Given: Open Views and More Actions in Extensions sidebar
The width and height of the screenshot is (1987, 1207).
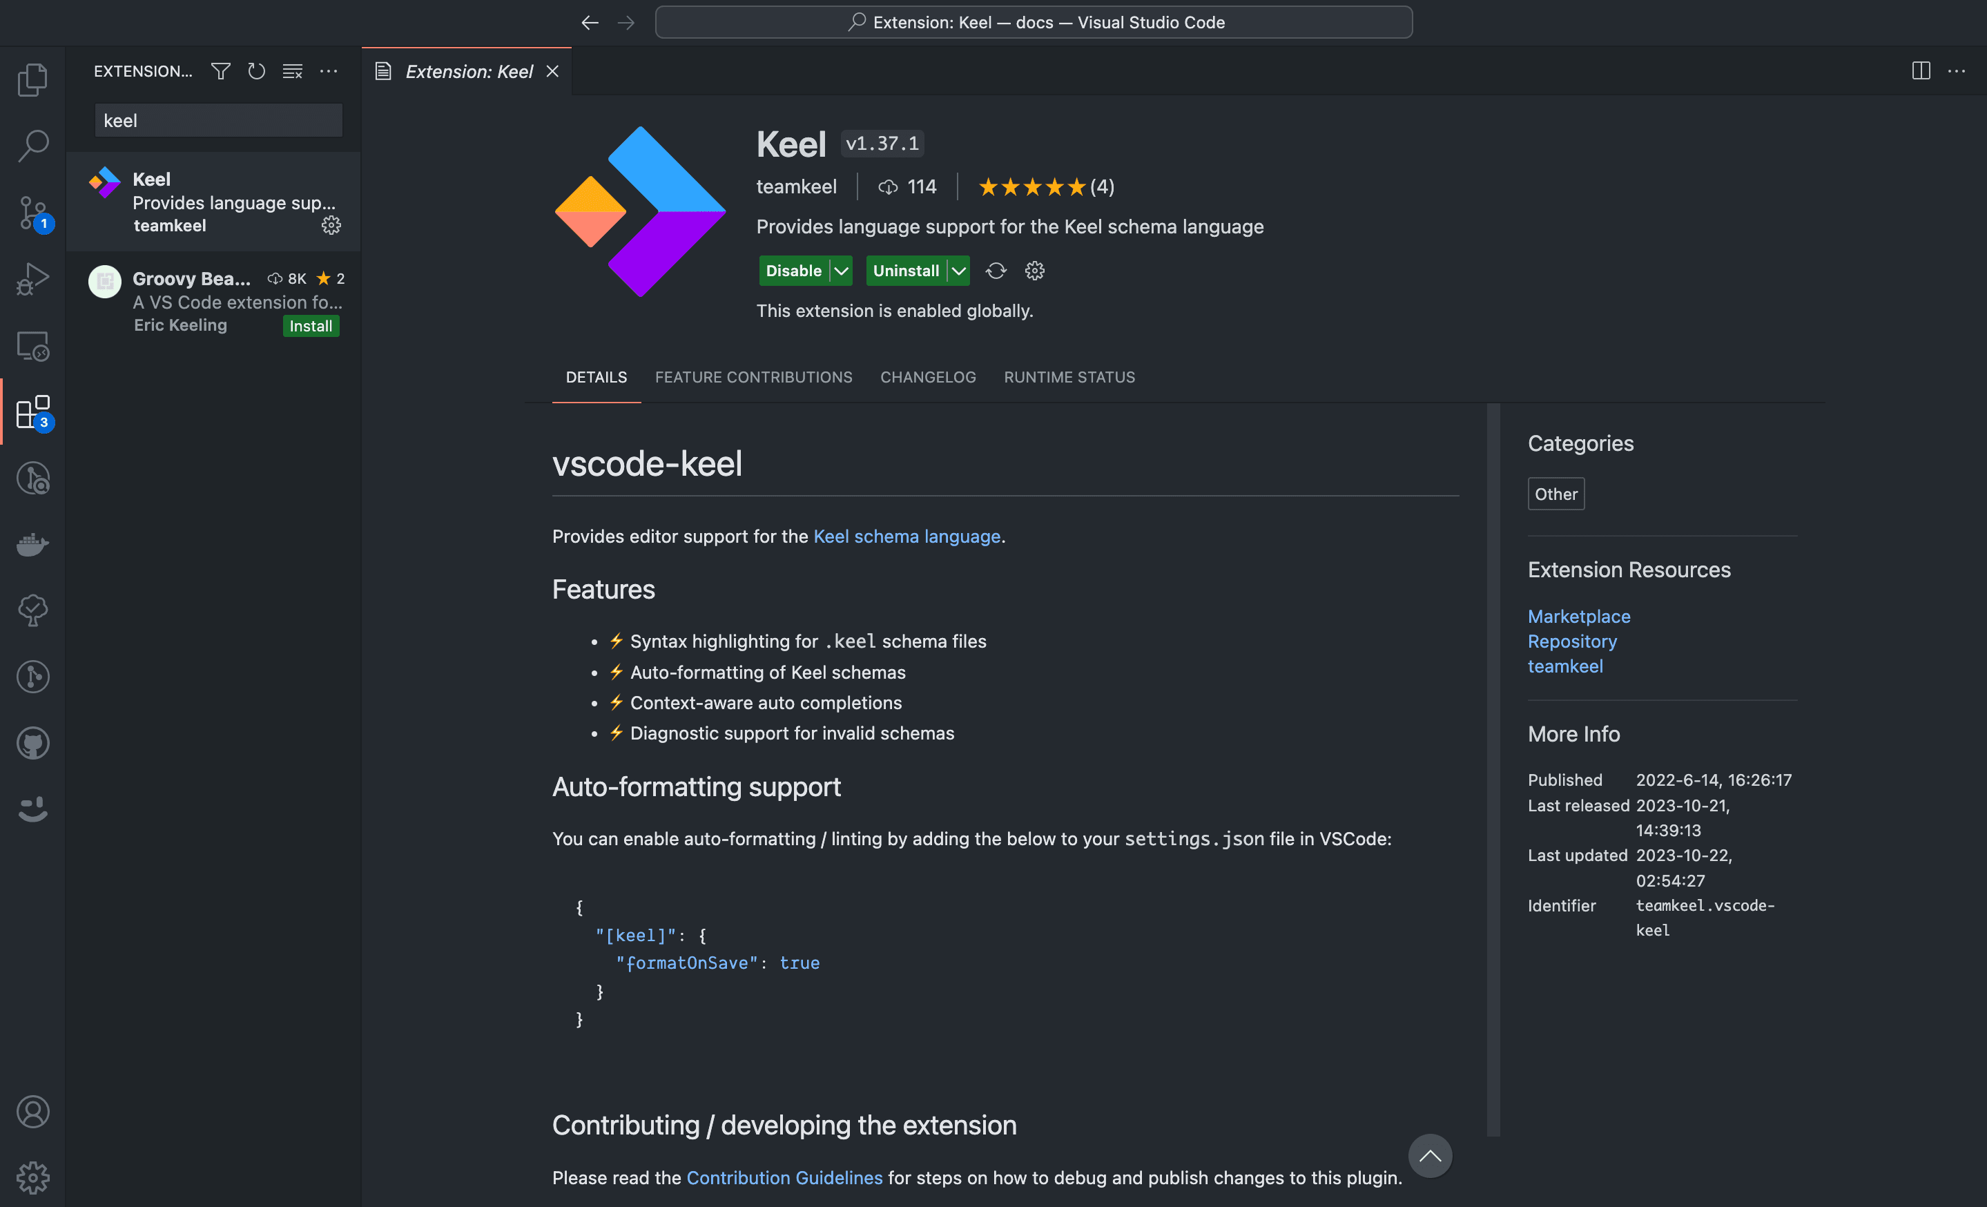Looking at the screenshot, I should point(328,71).
